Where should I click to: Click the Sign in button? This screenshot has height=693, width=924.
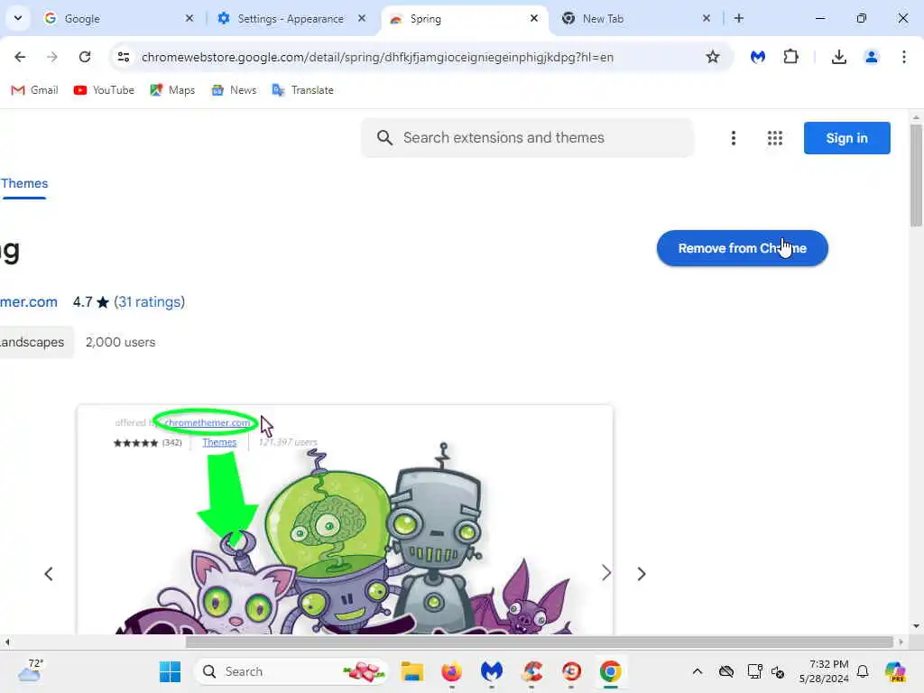(846, 138)
